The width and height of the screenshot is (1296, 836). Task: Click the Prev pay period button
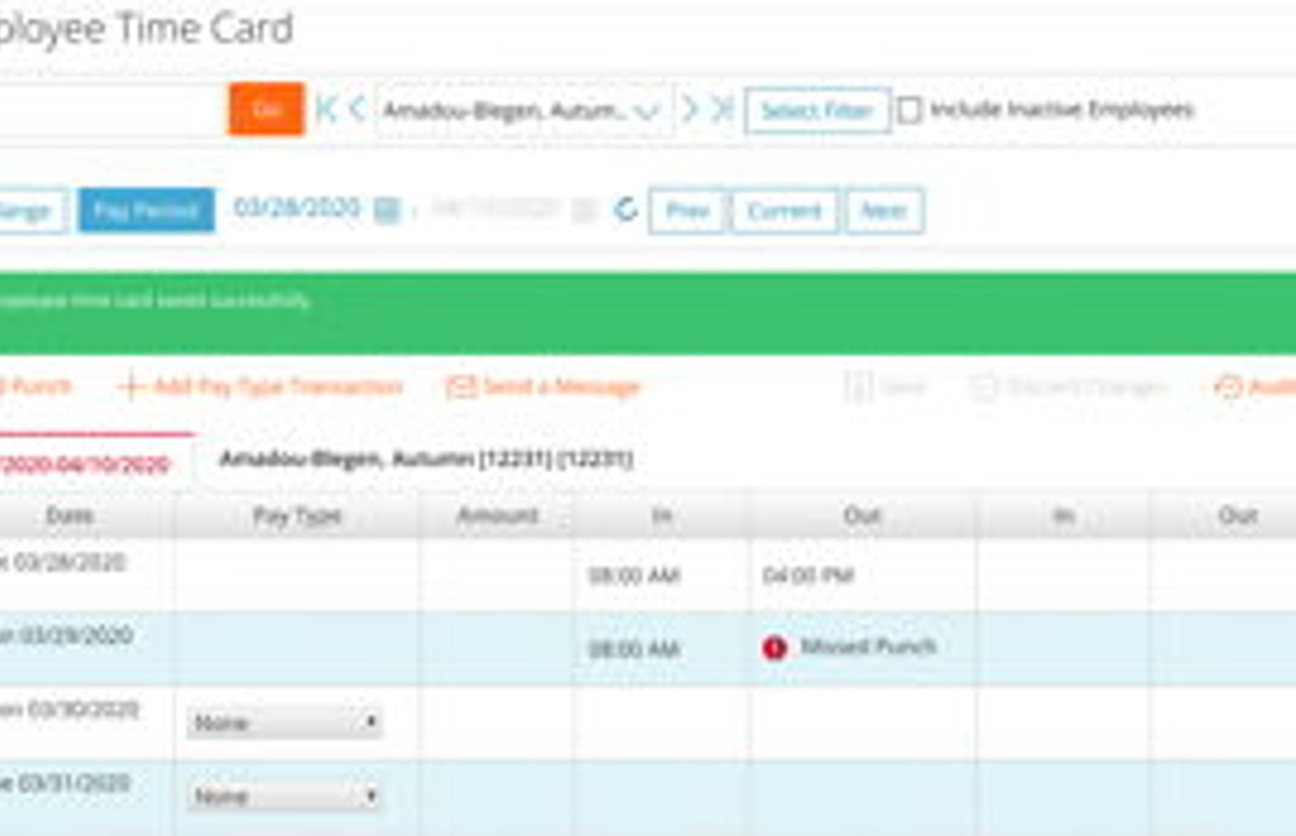coord(687,211)
